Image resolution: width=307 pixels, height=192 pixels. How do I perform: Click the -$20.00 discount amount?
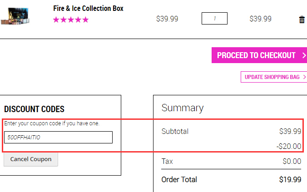pyautogui.click(x=289, y=146)
